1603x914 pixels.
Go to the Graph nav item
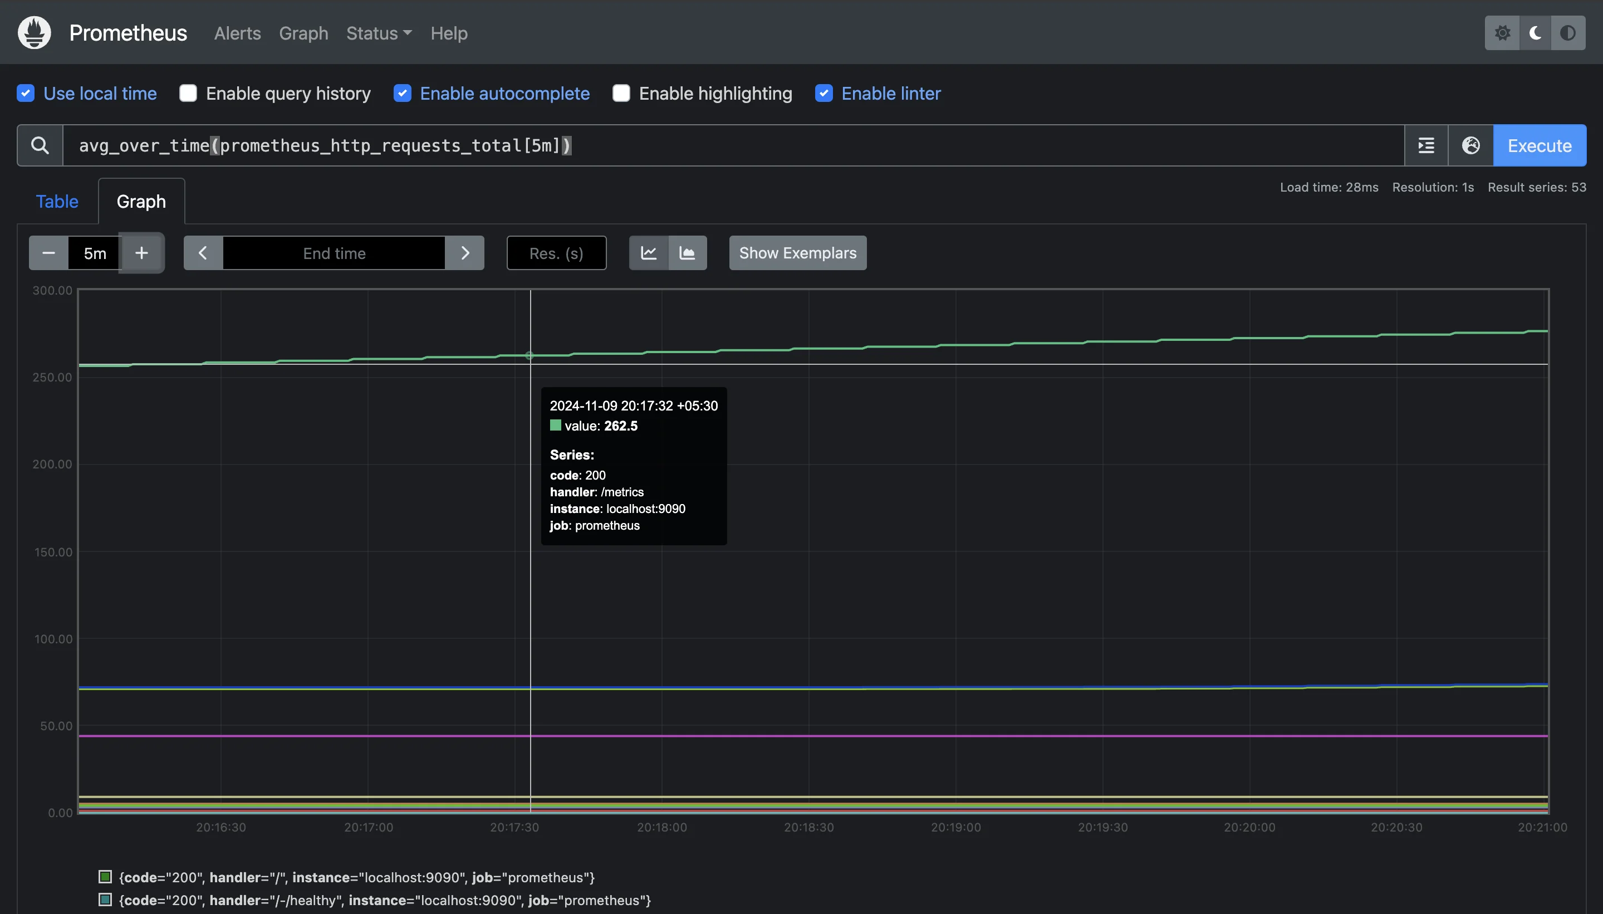303,33
